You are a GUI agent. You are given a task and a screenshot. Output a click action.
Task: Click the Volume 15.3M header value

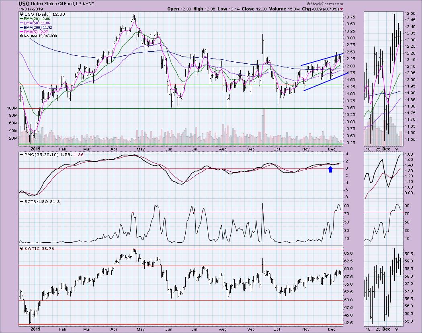(x=284, y=9)
